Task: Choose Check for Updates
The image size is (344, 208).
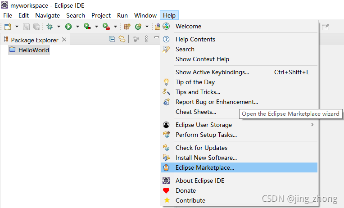Action: [239, 148]
